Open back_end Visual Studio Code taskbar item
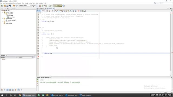Screen dimensions: 173x97 (x=57, y=95)
